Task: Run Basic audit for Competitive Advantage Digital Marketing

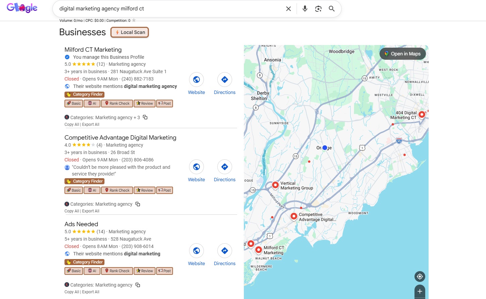Action: coord(74,190)
